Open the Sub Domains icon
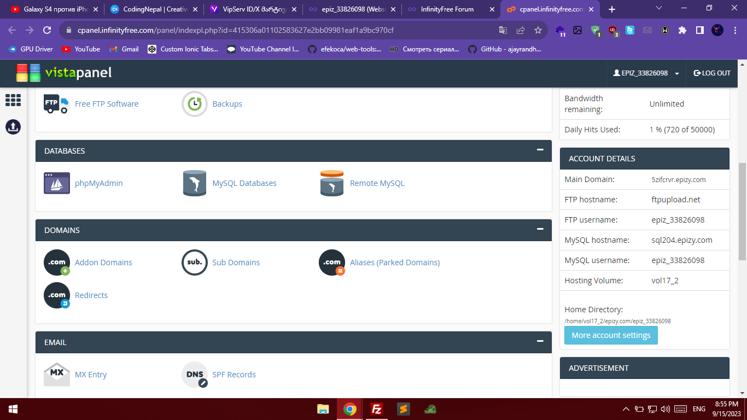747x420 pixels. point(195,262)
